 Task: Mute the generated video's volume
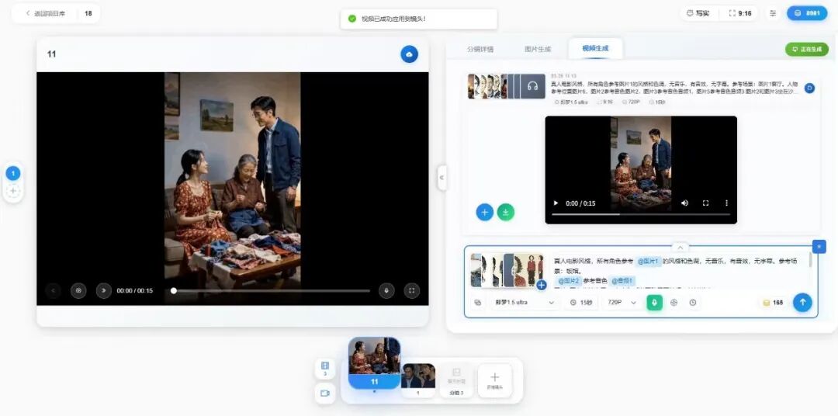(684, 203)
